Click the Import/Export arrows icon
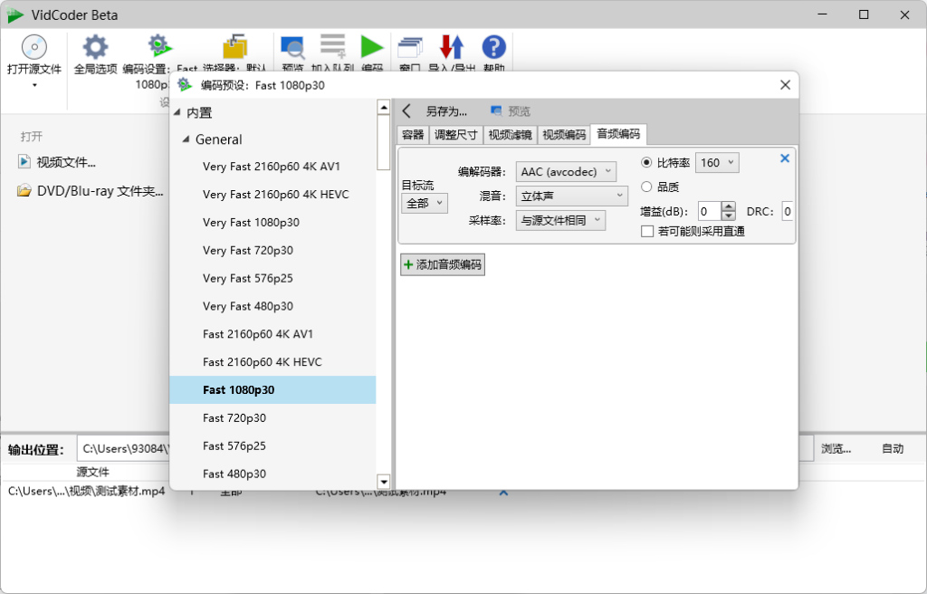This screenshot has height=594, width=927. (451, 47)
